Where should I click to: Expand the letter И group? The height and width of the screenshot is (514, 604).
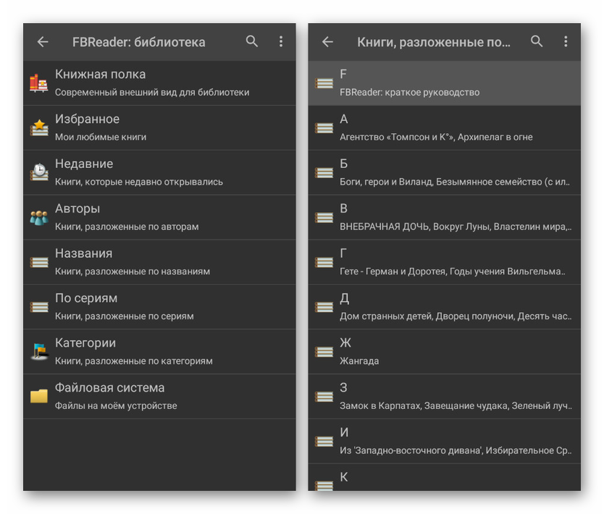click(445, 441)
